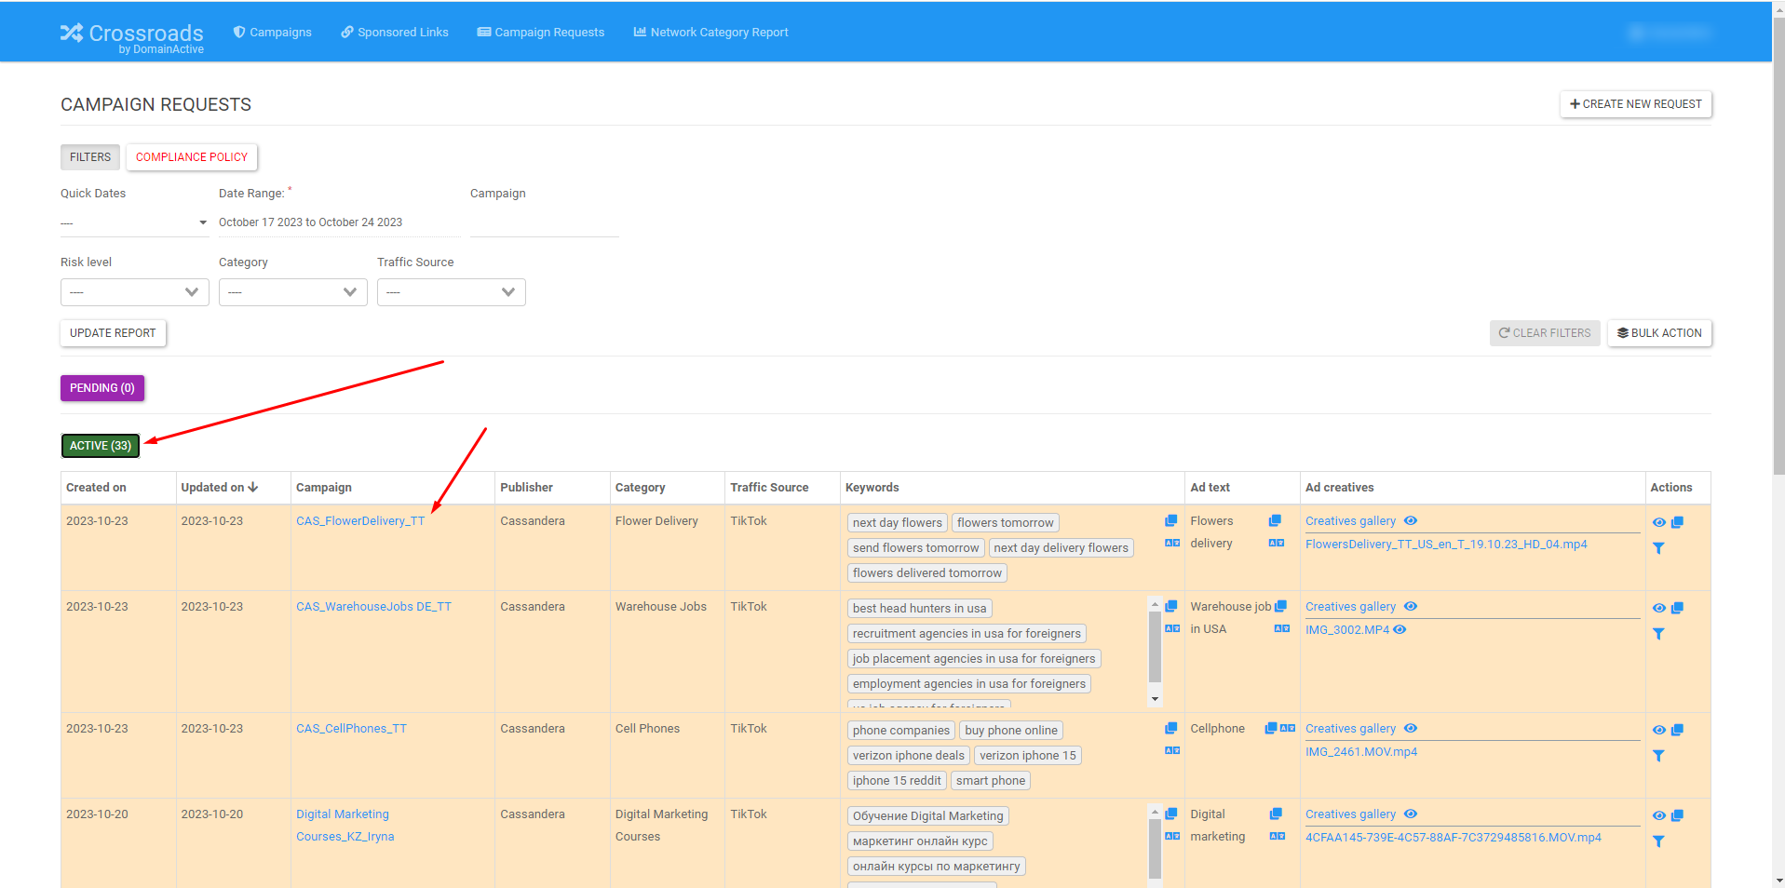Image resolution: width=1785 pixels, height=888 pixels.
Task: Preview the Creatives gallery for CAS_WarehouseJobs DE_TT
Action: click(1411, 606)
